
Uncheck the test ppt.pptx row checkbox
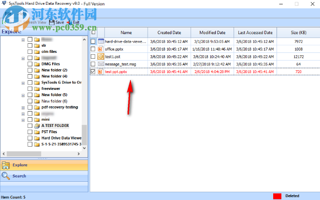tap(93, 72)
